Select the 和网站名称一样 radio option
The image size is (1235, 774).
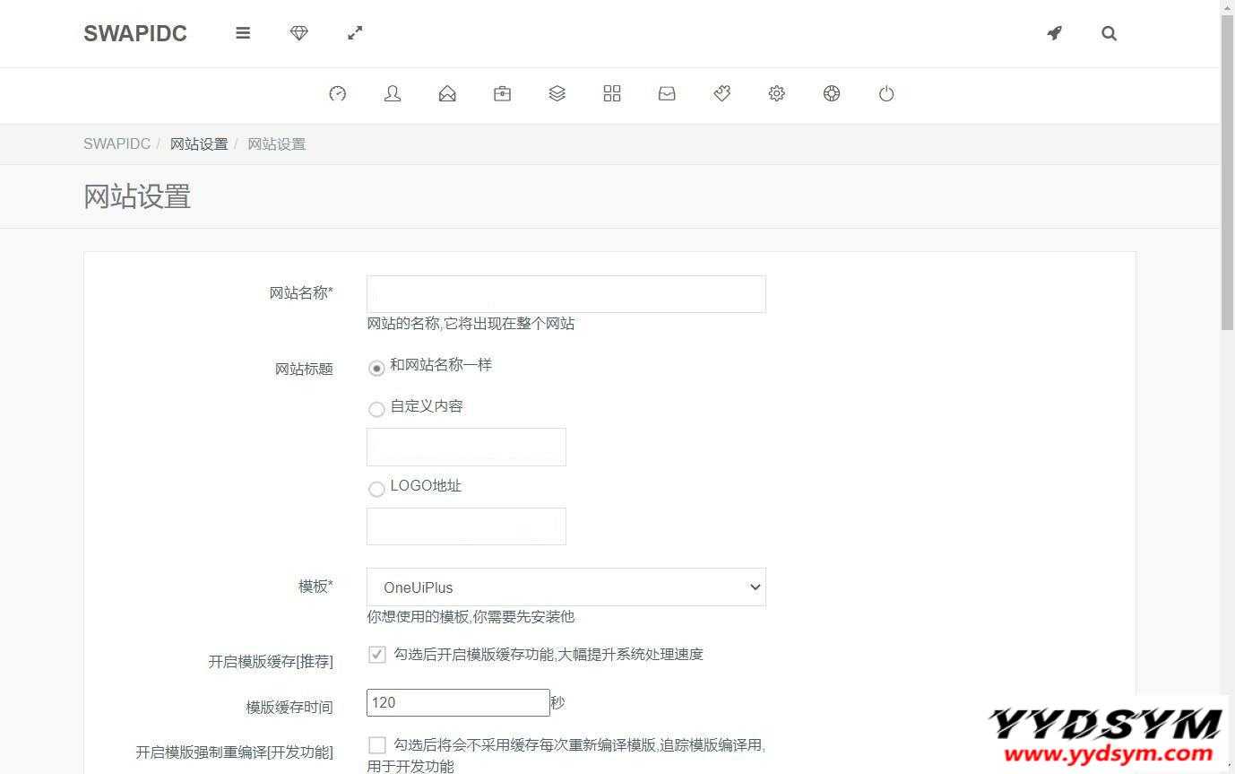point(376,368)
